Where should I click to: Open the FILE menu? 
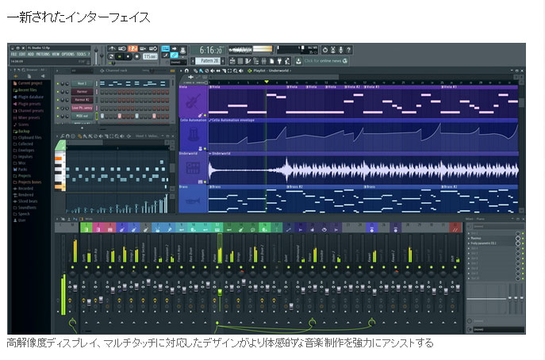[x=13, y=55]
